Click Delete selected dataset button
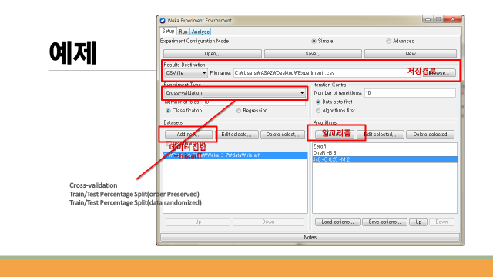493x277 pixels. 283,135
